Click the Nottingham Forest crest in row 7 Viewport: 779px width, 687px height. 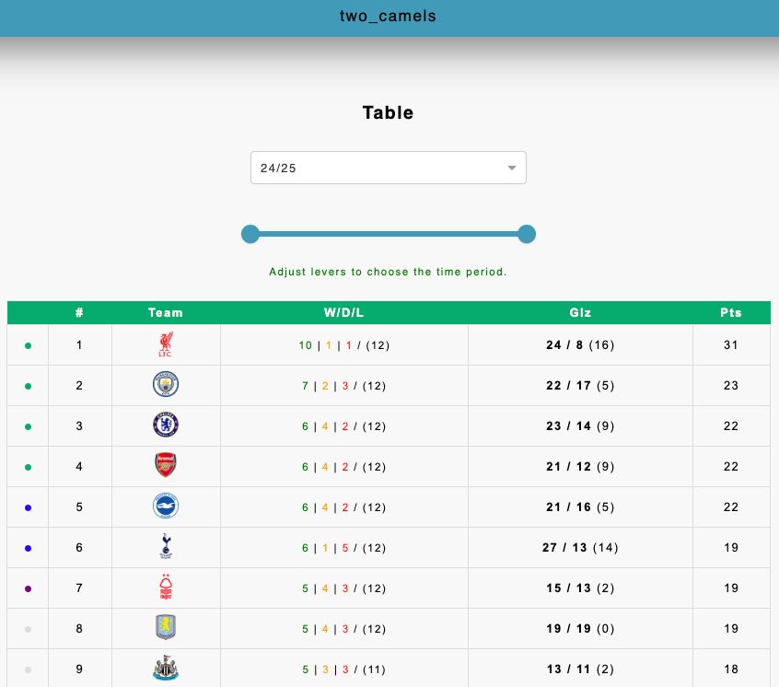(166, 587)
